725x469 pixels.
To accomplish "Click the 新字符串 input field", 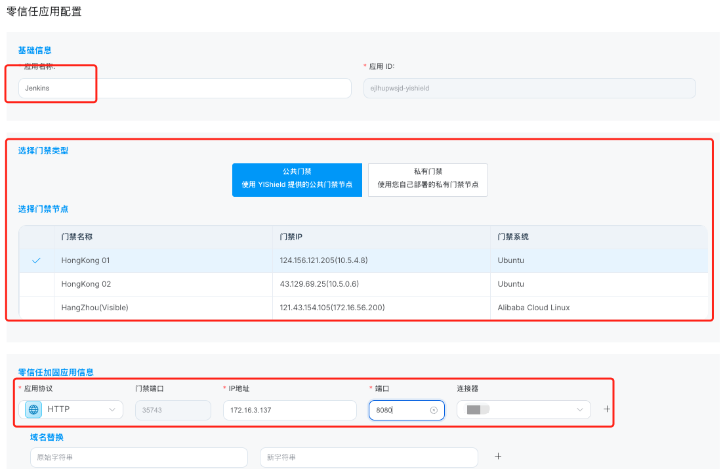I will [x=369, y=457].
